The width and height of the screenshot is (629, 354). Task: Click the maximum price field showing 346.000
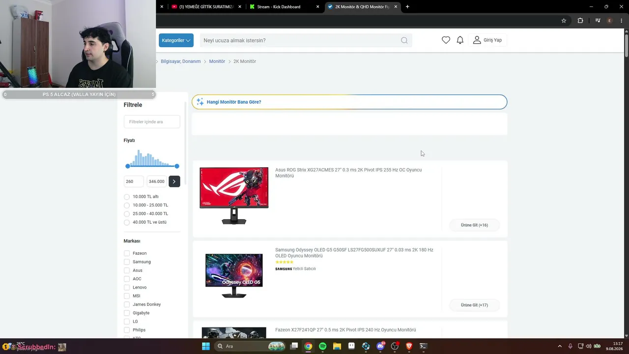[157, 181]
